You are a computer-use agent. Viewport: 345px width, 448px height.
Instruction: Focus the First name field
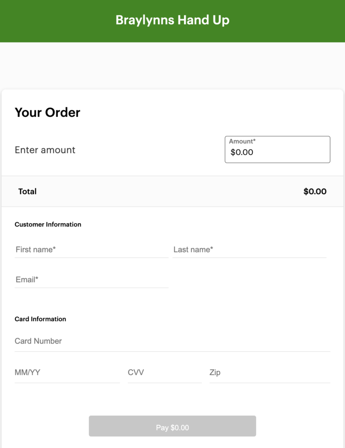point(91,250)
